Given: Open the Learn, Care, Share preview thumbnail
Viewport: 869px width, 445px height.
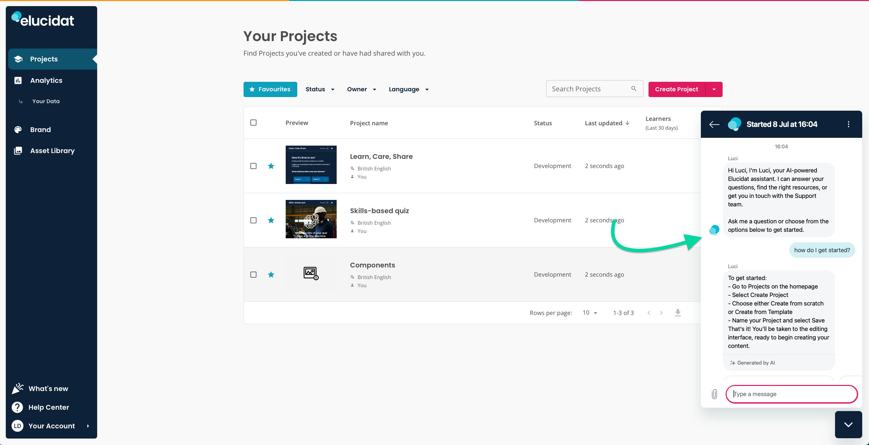Looking at the screenshot, I should tap(311, 165).
